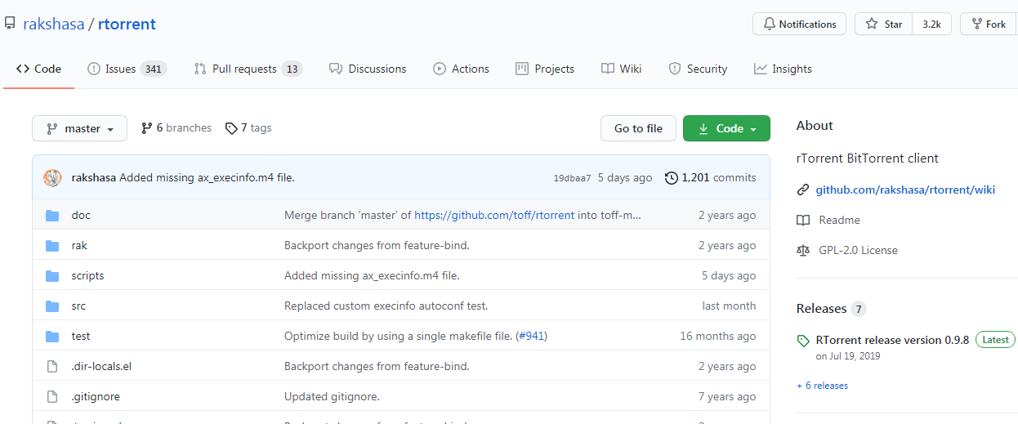Expand the master branch dropdown

point(80,128)
